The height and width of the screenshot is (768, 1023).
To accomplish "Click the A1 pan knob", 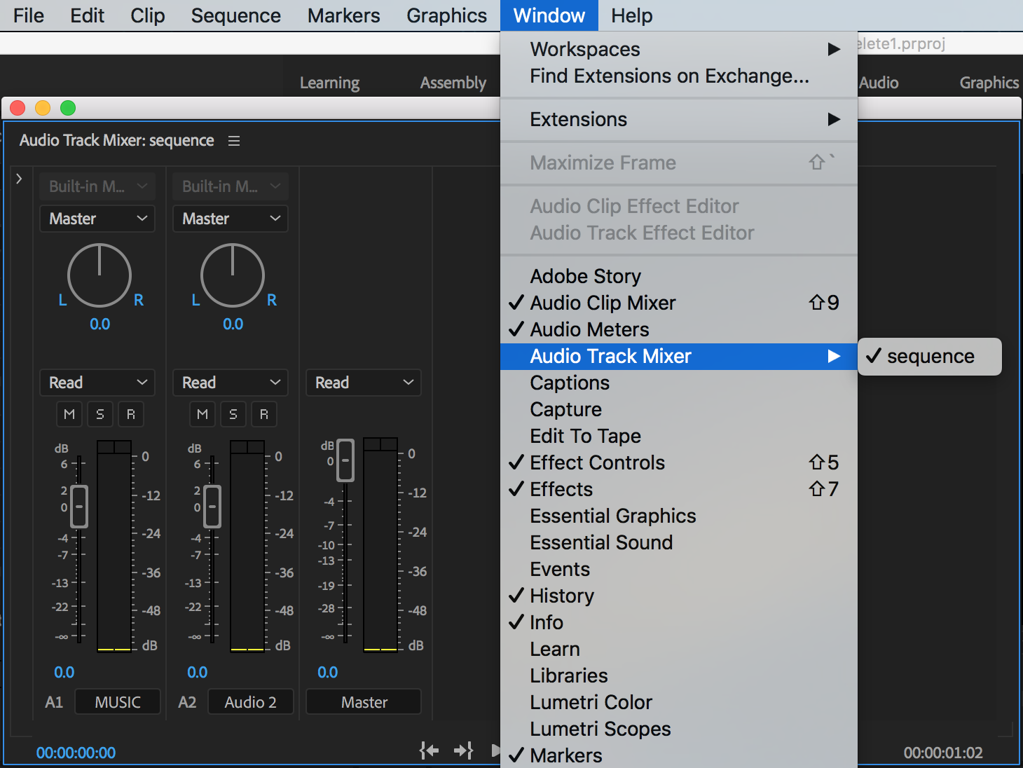I will click(99, 275).
